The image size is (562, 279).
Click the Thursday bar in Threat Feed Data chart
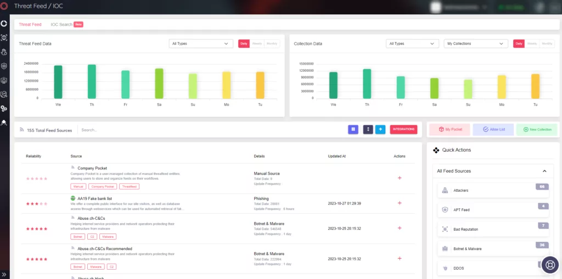92,82
